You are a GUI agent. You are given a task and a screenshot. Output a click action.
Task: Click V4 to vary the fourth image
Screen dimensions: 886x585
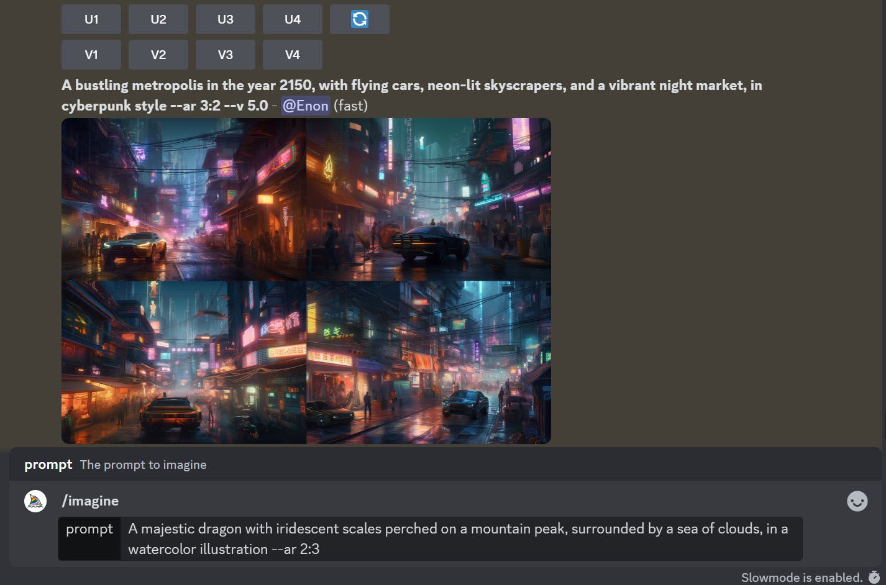point(292,55)
